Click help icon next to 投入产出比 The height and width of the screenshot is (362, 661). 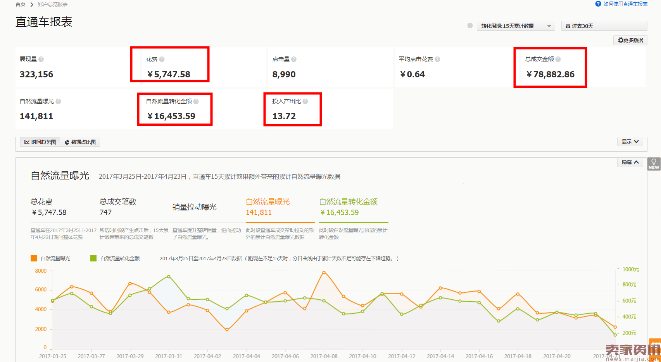(x=305, y=101)
